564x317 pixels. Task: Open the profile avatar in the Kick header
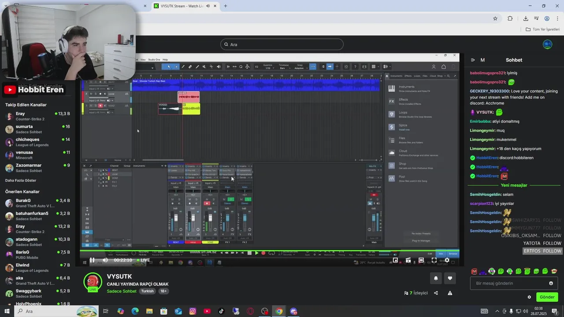[x=547, y=44]
